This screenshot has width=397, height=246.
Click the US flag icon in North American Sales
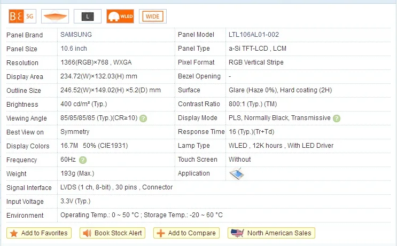(237, 233)
